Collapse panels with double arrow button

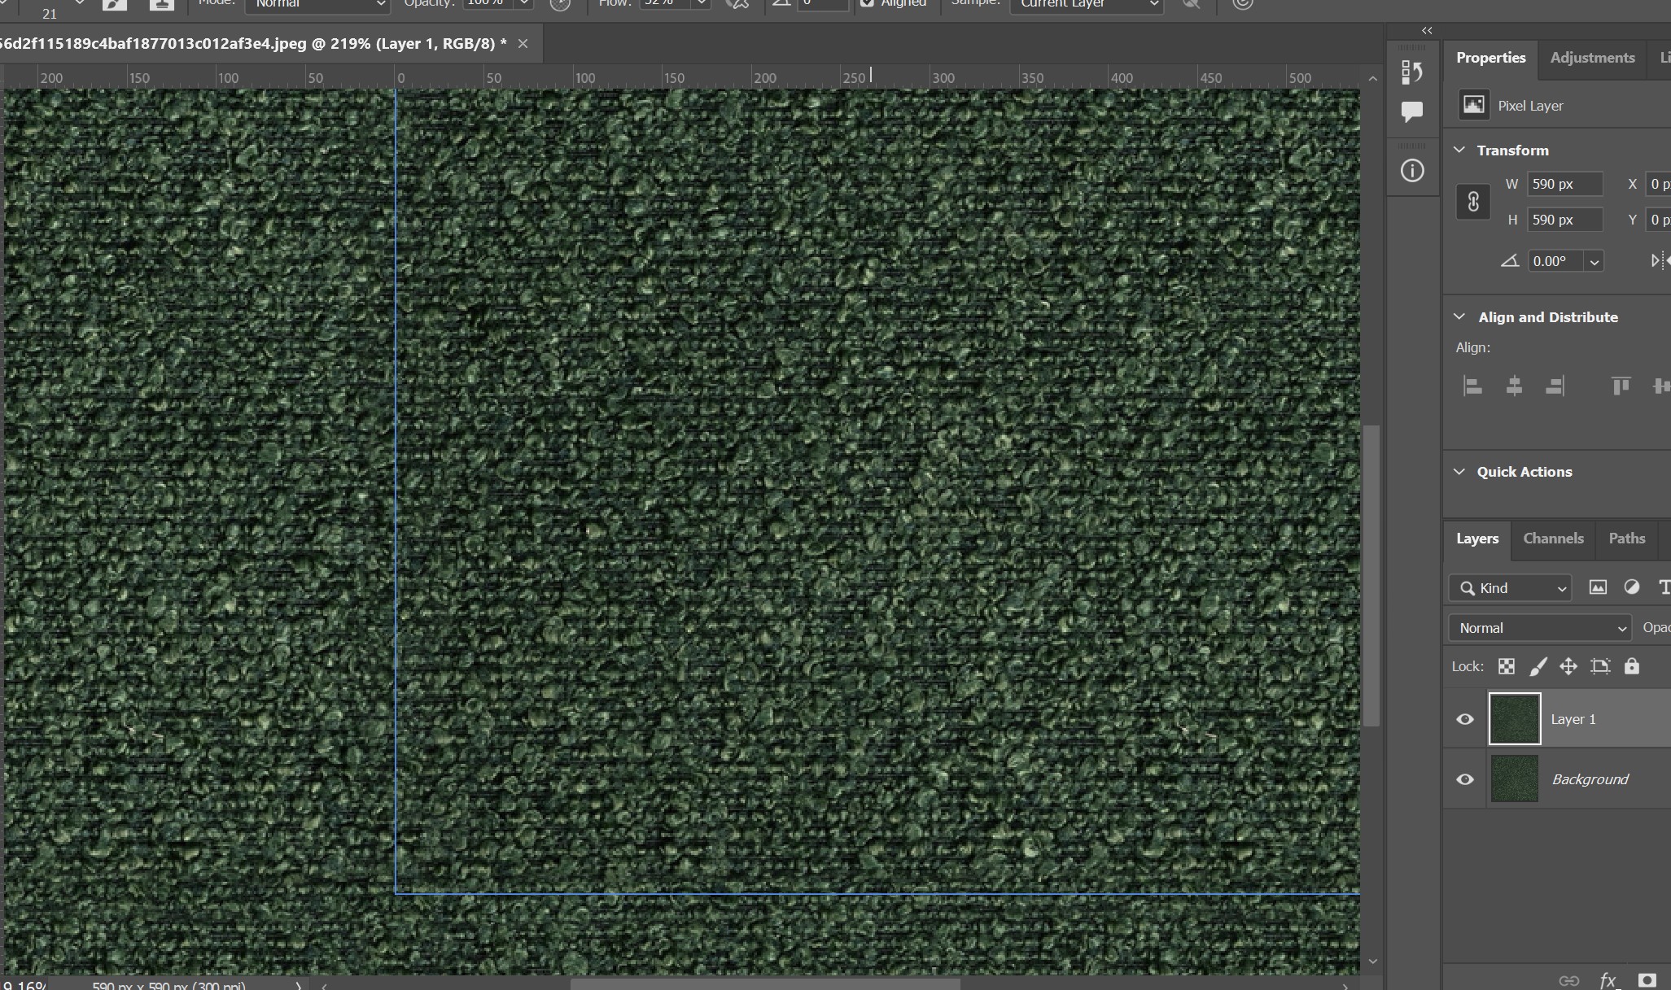[x=1427, y=30]
